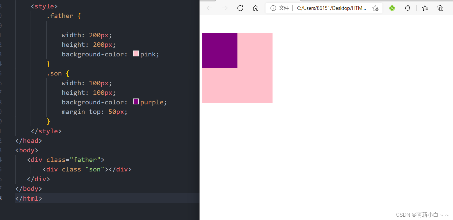Click the 'purple;' value text
The width and height of the screenshot is (453, 220).
154,102
